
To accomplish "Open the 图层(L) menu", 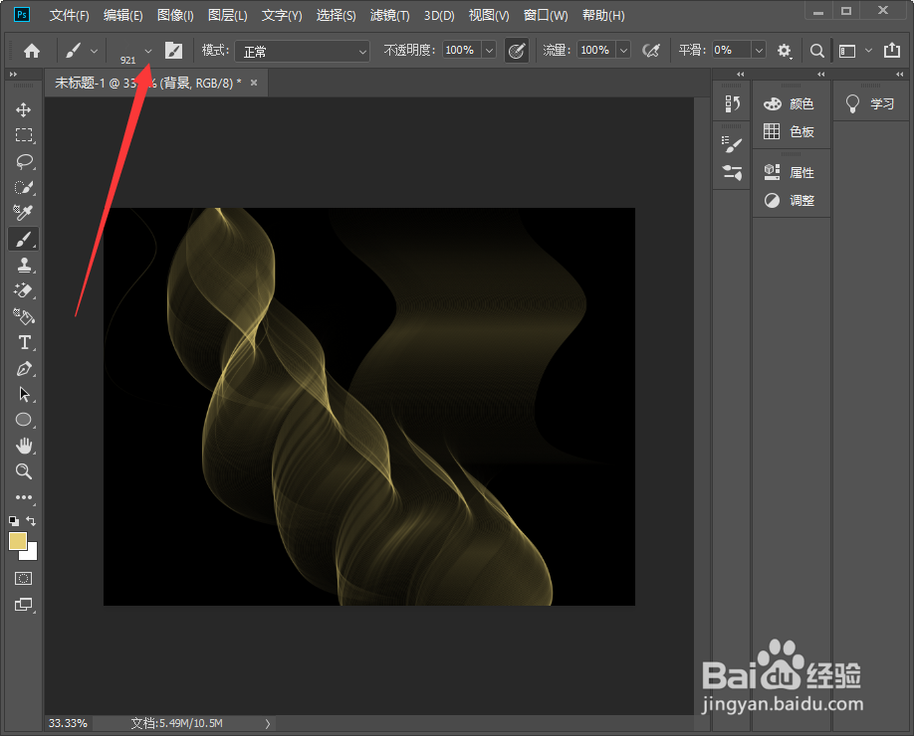I will (x=227, y=16).
